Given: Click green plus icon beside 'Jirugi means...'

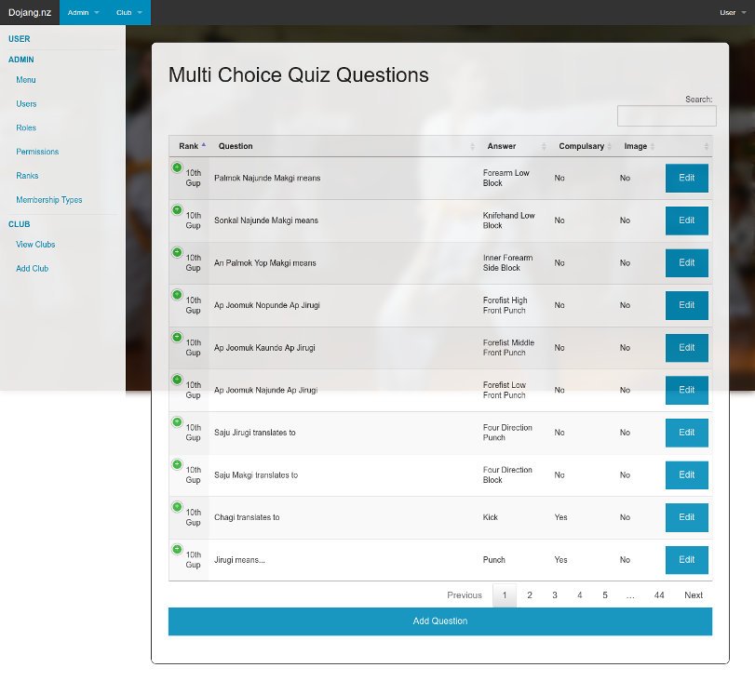Looking at the screenshot, I should 177,550.
